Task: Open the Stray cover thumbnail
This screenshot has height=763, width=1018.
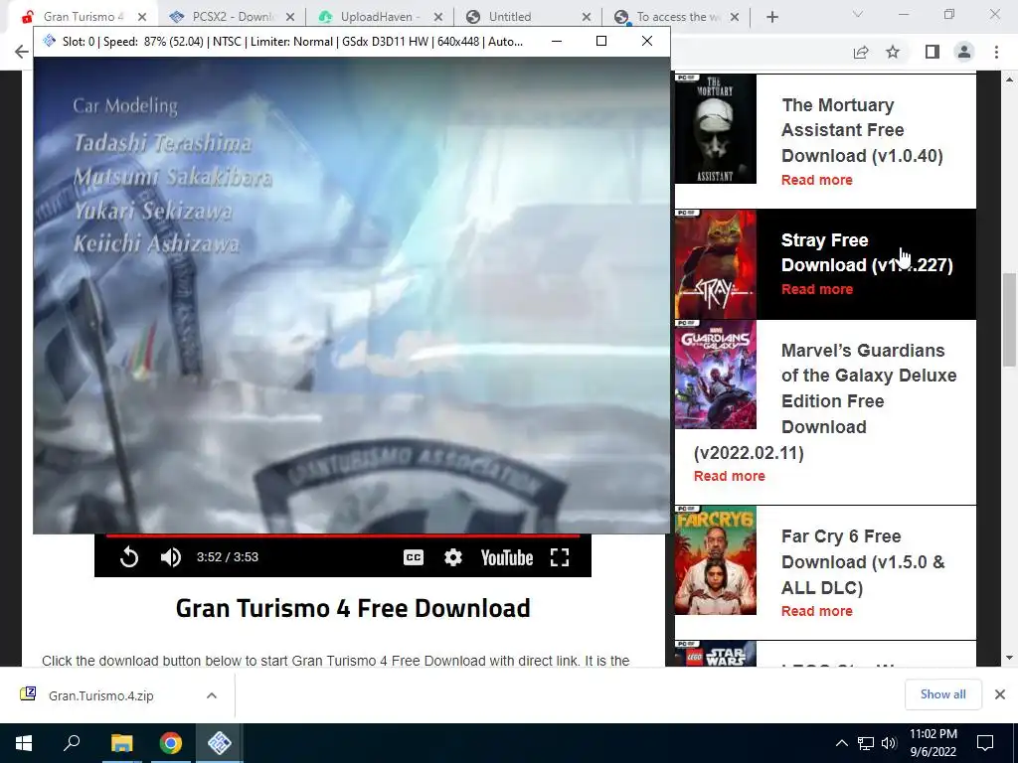Action: (716, 264)
